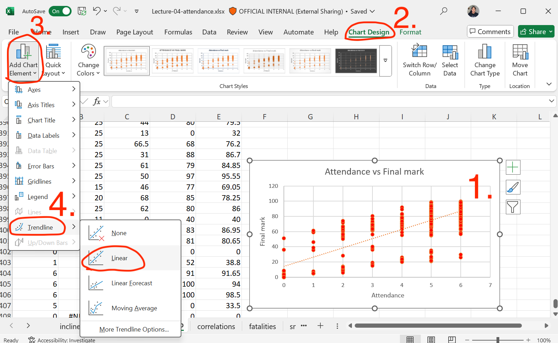Open the Chart Filters funnel button

[x=513, y=207]
